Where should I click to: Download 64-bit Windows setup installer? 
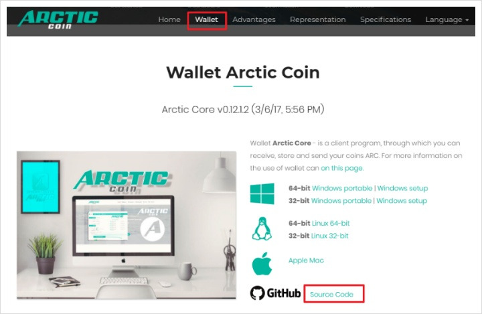402,188
